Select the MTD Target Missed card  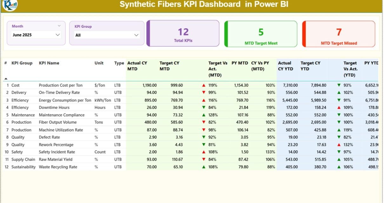(339, 34)
